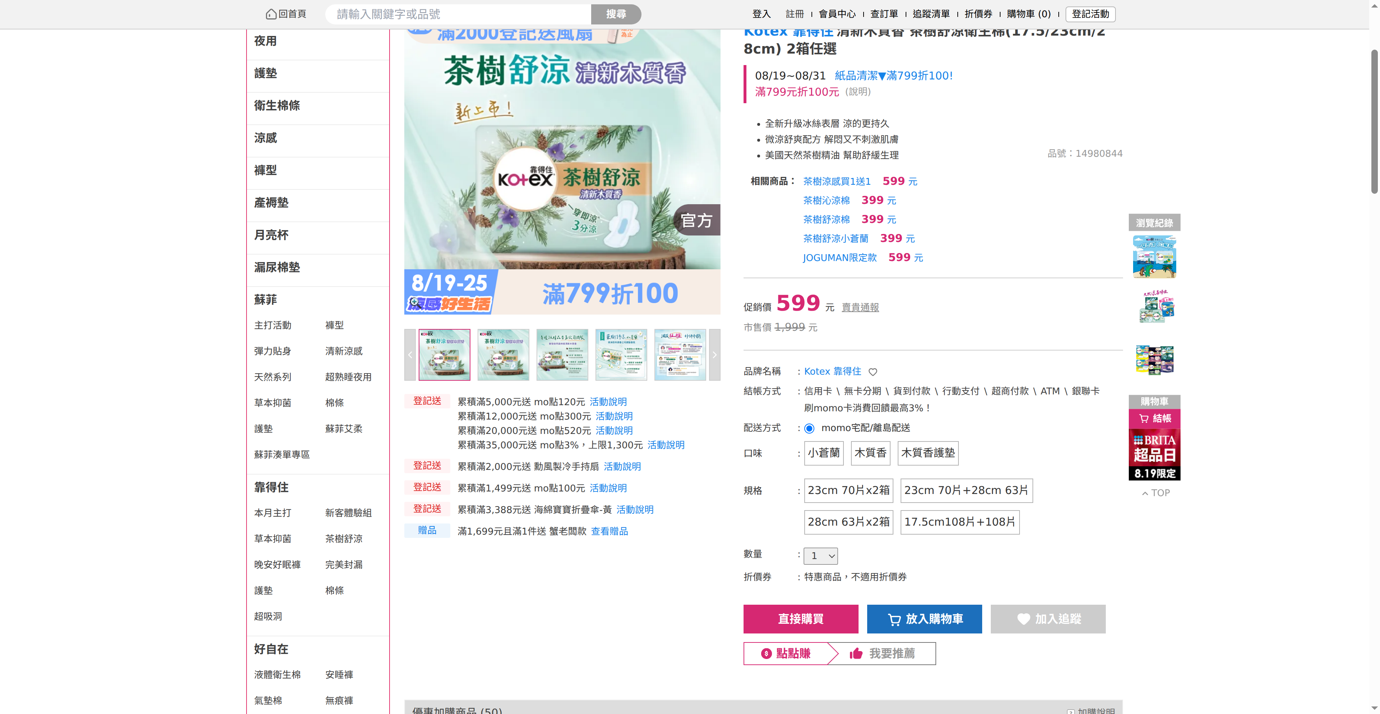Click the keyword search input field
The height and width of the screenshot is (714, 1380).
pos(458,14)
